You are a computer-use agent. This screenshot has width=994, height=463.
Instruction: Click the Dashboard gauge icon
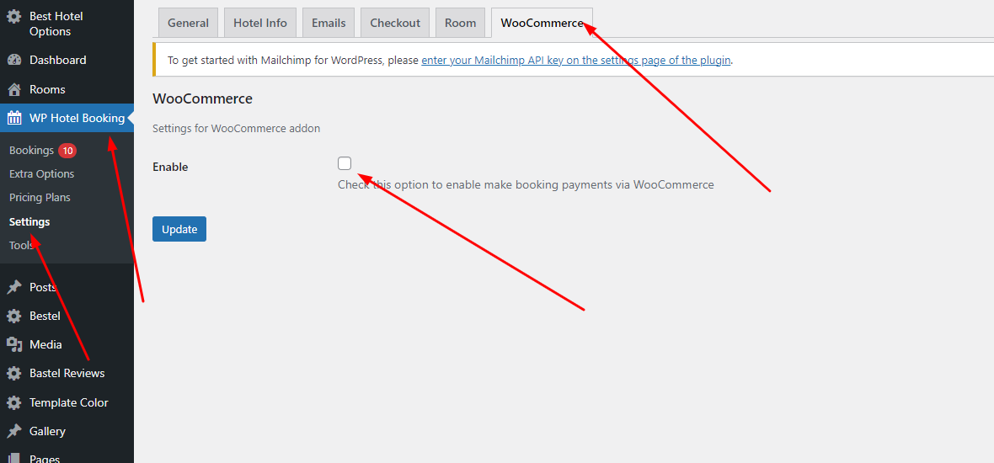[14, 60]
